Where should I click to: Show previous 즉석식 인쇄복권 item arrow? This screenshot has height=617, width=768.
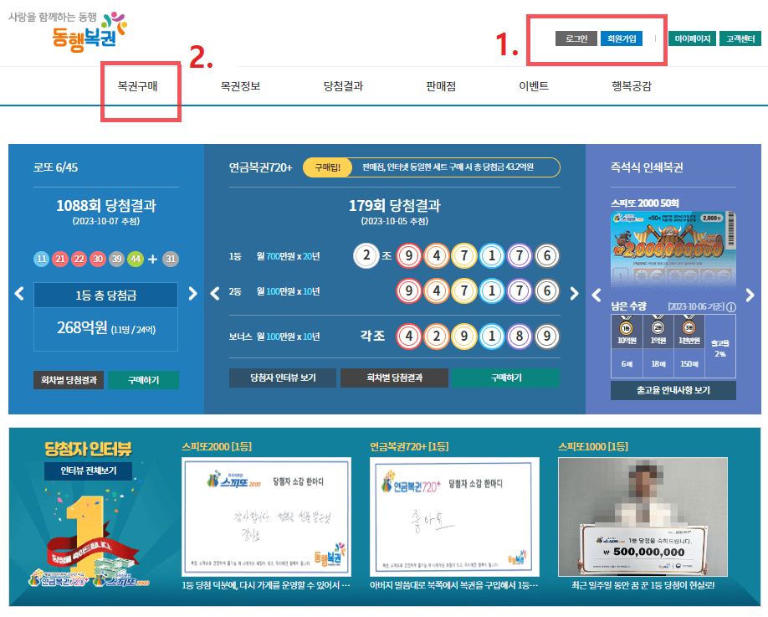point(596,295)
